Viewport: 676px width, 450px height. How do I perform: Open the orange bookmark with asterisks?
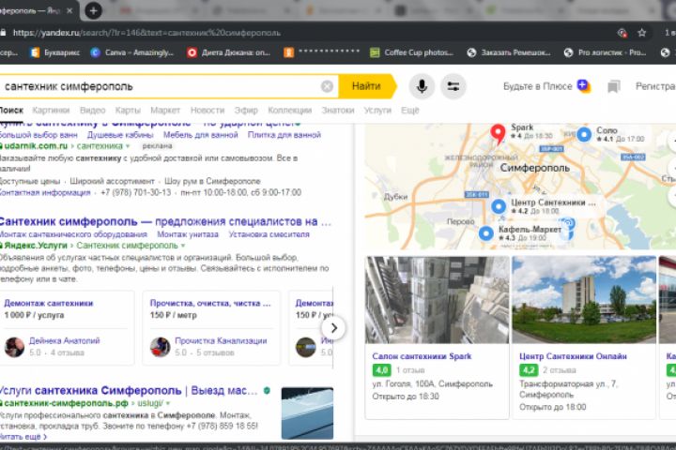[x=322, y=52]
